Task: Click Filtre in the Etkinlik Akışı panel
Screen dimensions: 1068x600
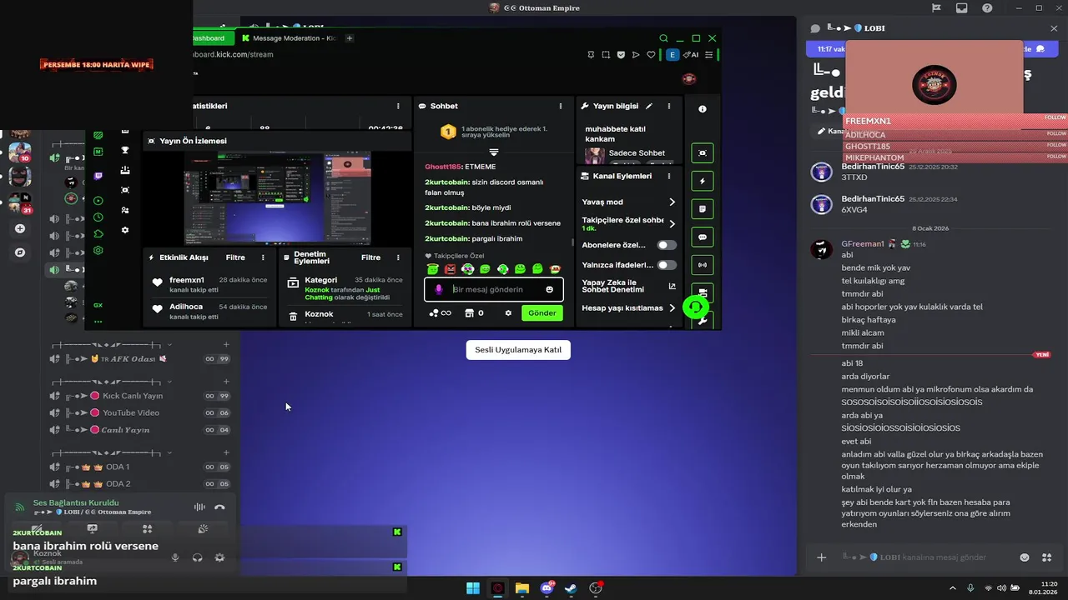Action: 235,257
